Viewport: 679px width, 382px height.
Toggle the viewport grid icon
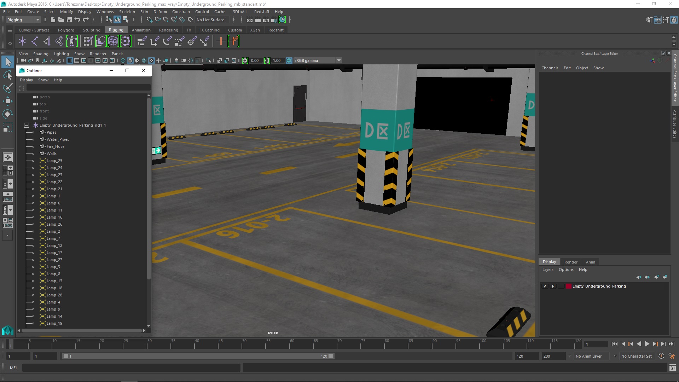point(70,60)
